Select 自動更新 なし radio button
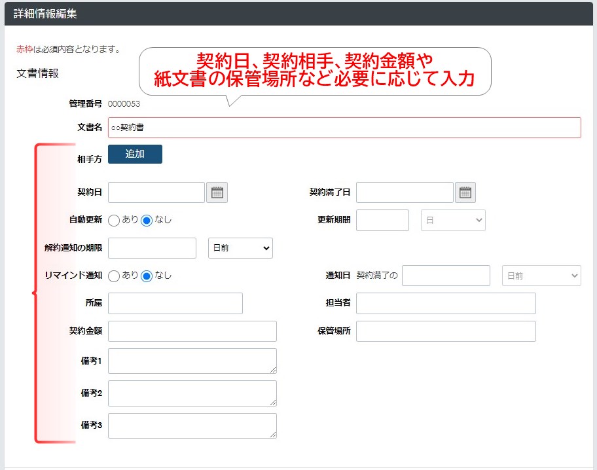Screen dimensions: 597x470 point(147,221)
